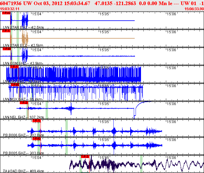Click the PB B005 EHZ 203.0km channel label

23,153
